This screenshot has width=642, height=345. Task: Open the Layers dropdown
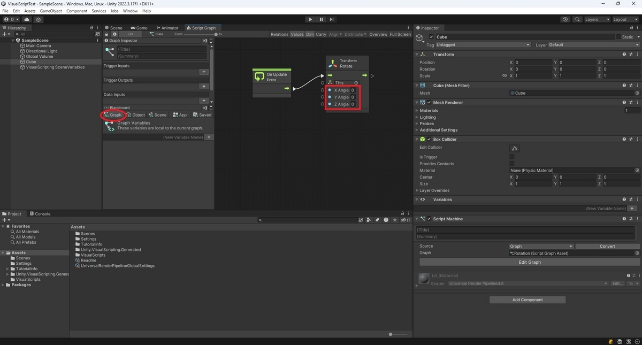tap(597, 19)
